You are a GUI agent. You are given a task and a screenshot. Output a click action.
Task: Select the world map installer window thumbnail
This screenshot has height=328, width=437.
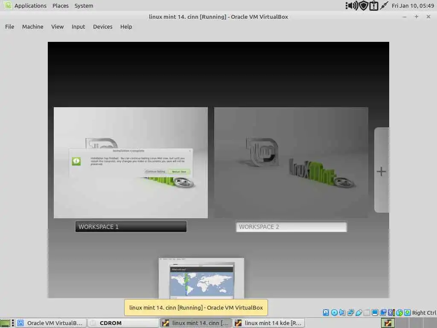(x=201, y=278)
